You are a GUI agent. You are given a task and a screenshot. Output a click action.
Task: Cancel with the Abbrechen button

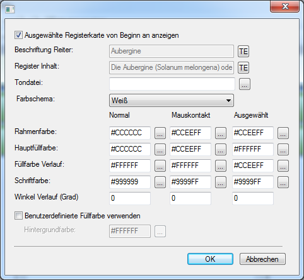pyautogui.click(x=262, y=259)
